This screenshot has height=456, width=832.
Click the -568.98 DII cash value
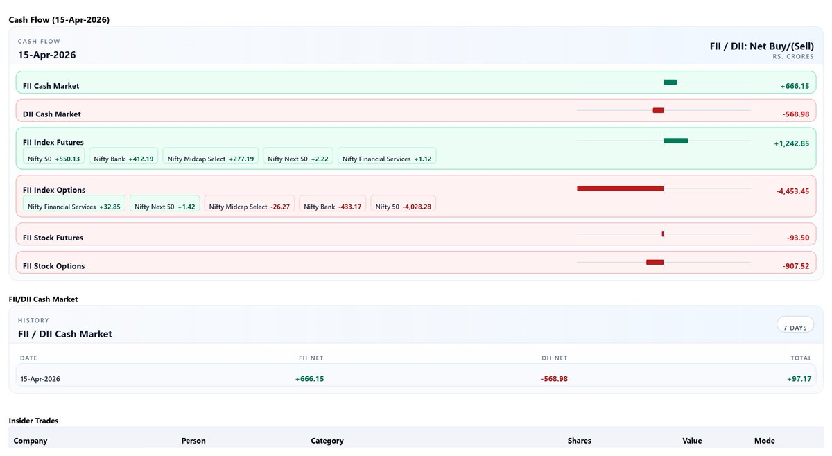pyautogui.click(x=796, y=114)
